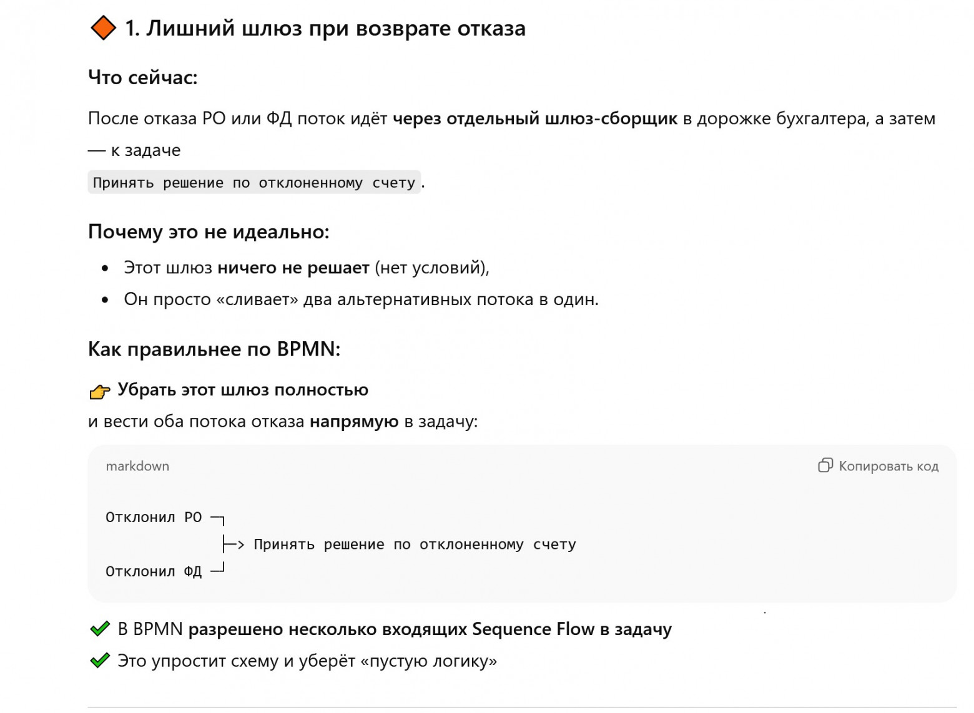Select the code block text Отклонил ФД

click(x=153, y=570)
